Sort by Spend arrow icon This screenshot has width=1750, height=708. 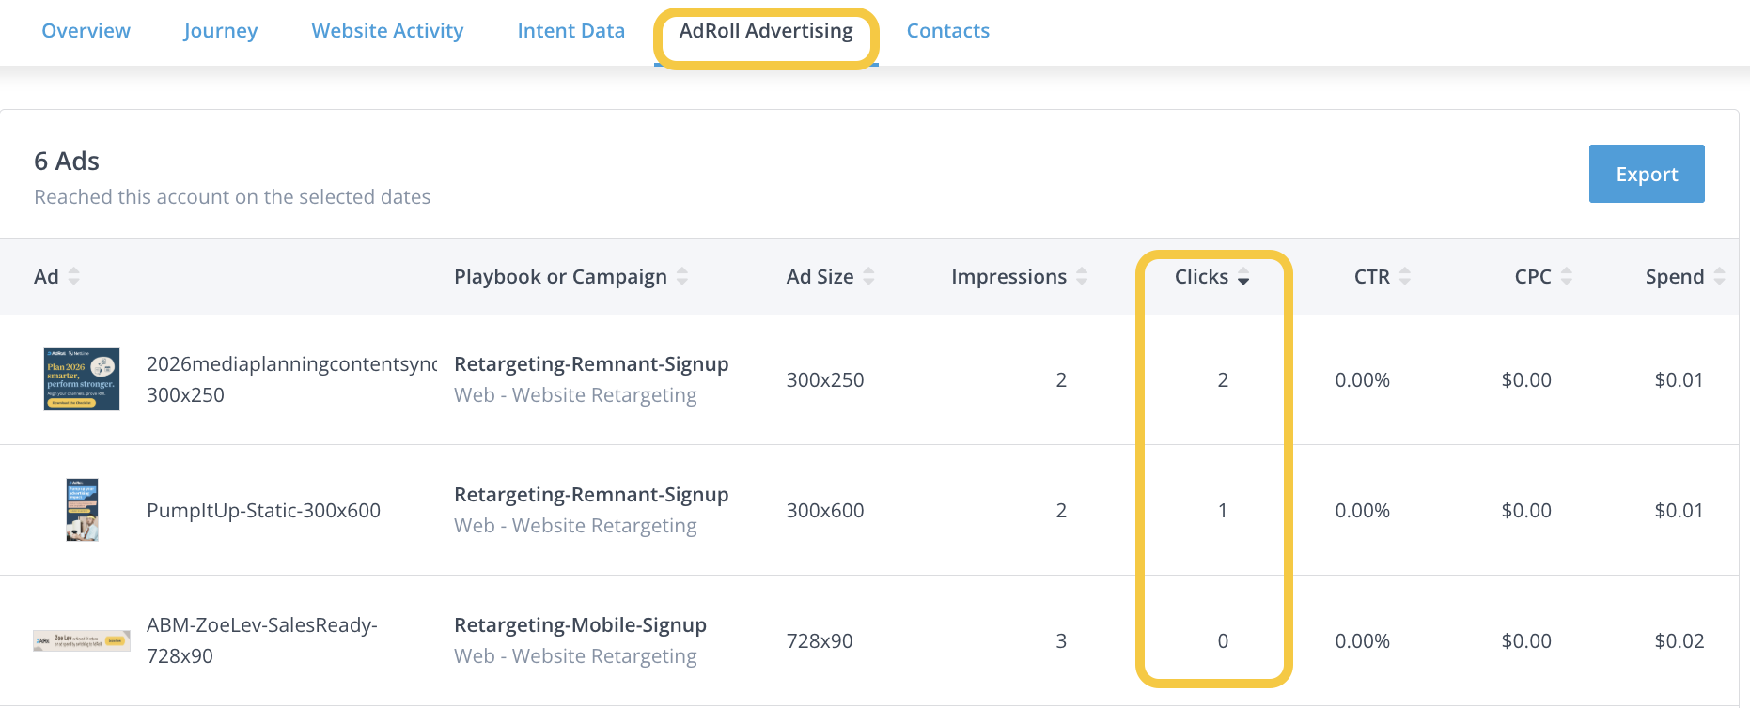click(1719, 276)
